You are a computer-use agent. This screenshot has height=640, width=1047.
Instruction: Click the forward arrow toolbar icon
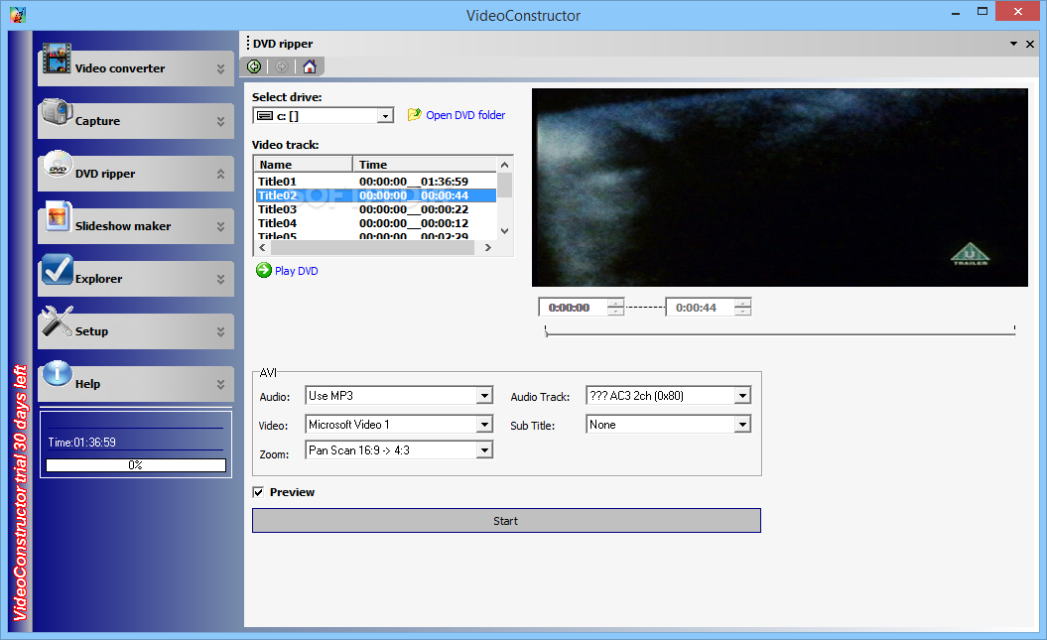click(282, 66)
